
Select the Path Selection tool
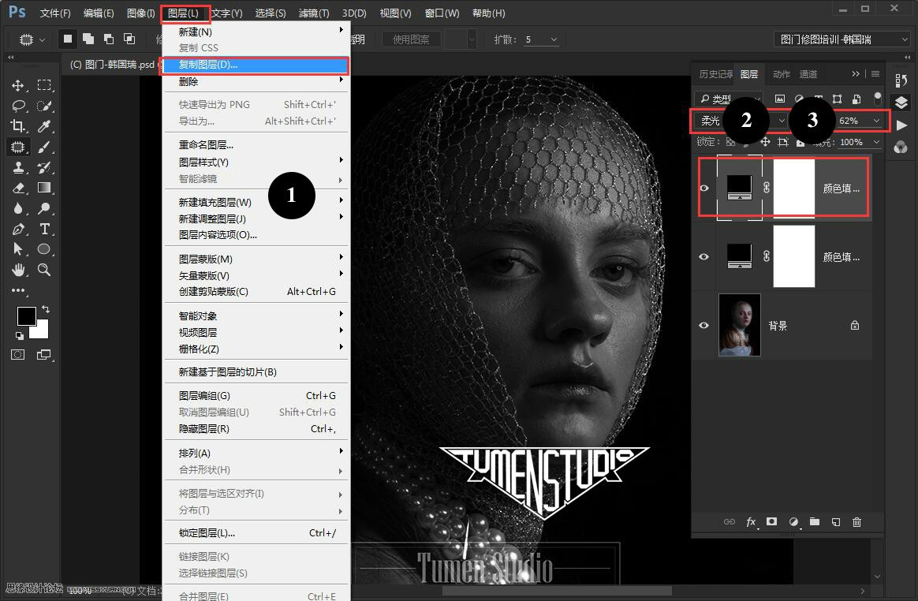coord(17,249)
